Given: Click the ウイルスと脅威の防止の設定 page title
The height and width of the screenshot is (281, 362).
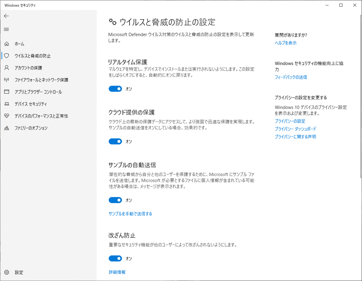Looking at the screenshot, I should [x=167, y=22].
